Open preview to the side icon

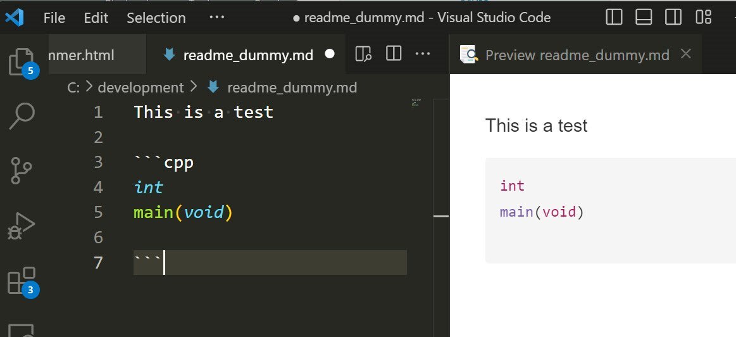(363, 54)
